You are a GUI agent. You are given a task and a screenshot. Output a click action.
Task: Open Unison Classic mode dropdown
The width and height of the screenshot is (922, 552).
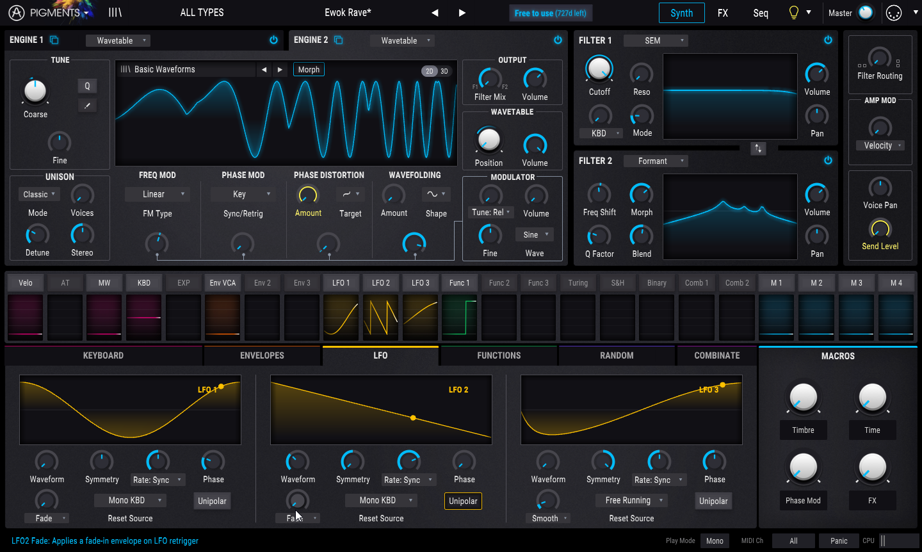click(x=39, y=194)
